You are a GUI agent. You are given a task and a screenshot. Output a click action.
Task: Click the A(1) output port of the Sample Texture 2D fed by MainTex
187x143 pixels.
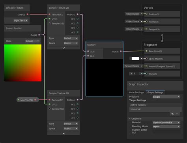[78, 117]
